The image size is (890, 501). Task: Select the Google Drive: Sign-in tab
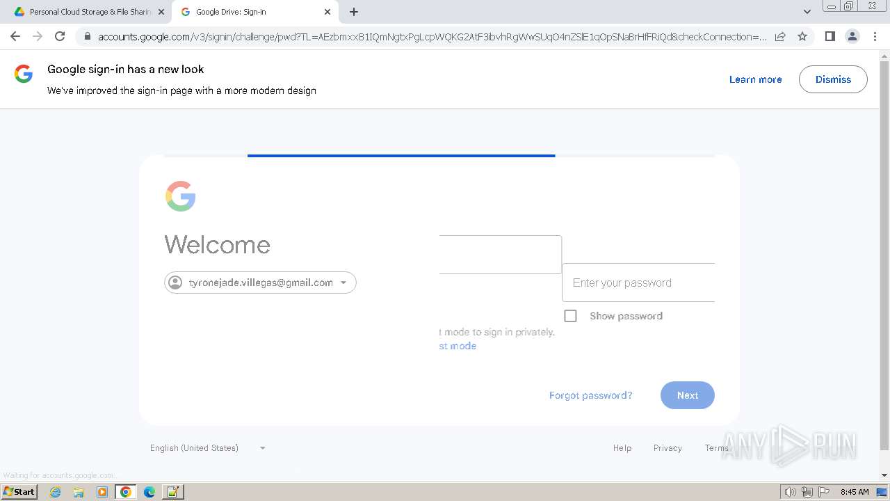pos(255,12)
